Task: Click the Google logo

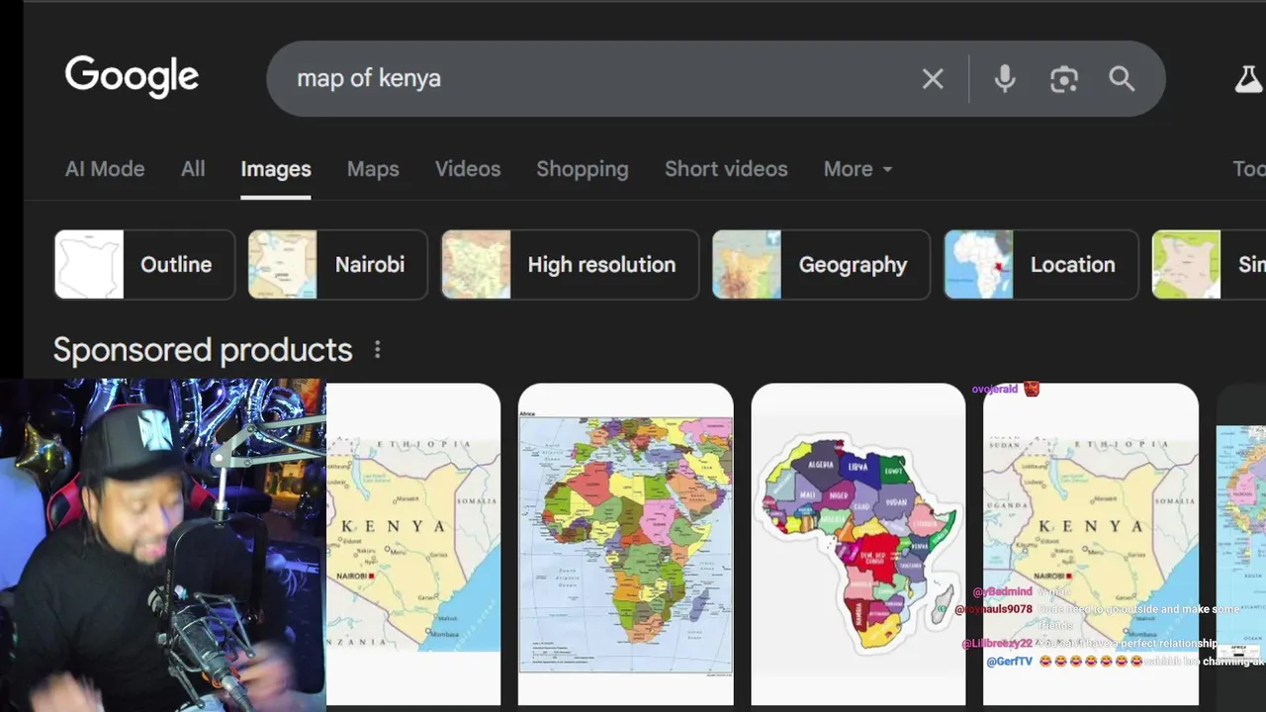Action: point(132,77)
